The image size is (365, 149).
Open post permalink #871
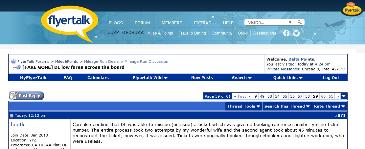pyautogui.click(x=340, y=116)
